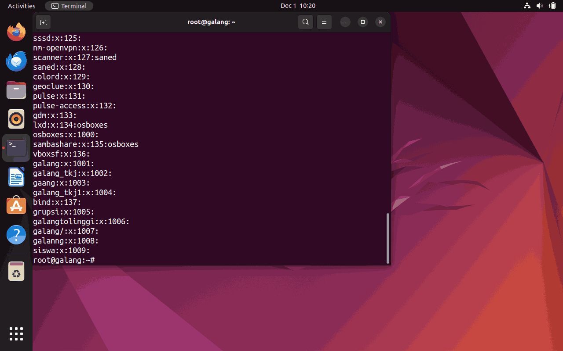
Task: Maximize the terminal window
Action: 363,22
